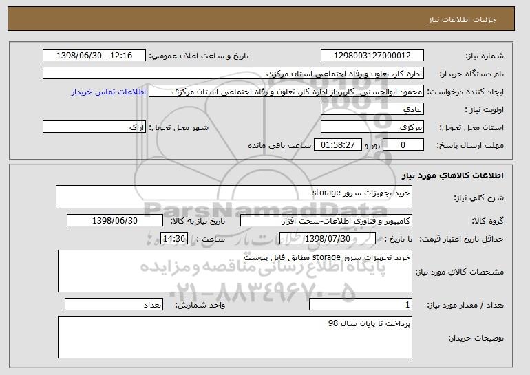Click the تاریخ نیاز به کالا field 1398/06/30
Image resolution: width=530 pixels, height=375 pixels.
pos(115,221)
